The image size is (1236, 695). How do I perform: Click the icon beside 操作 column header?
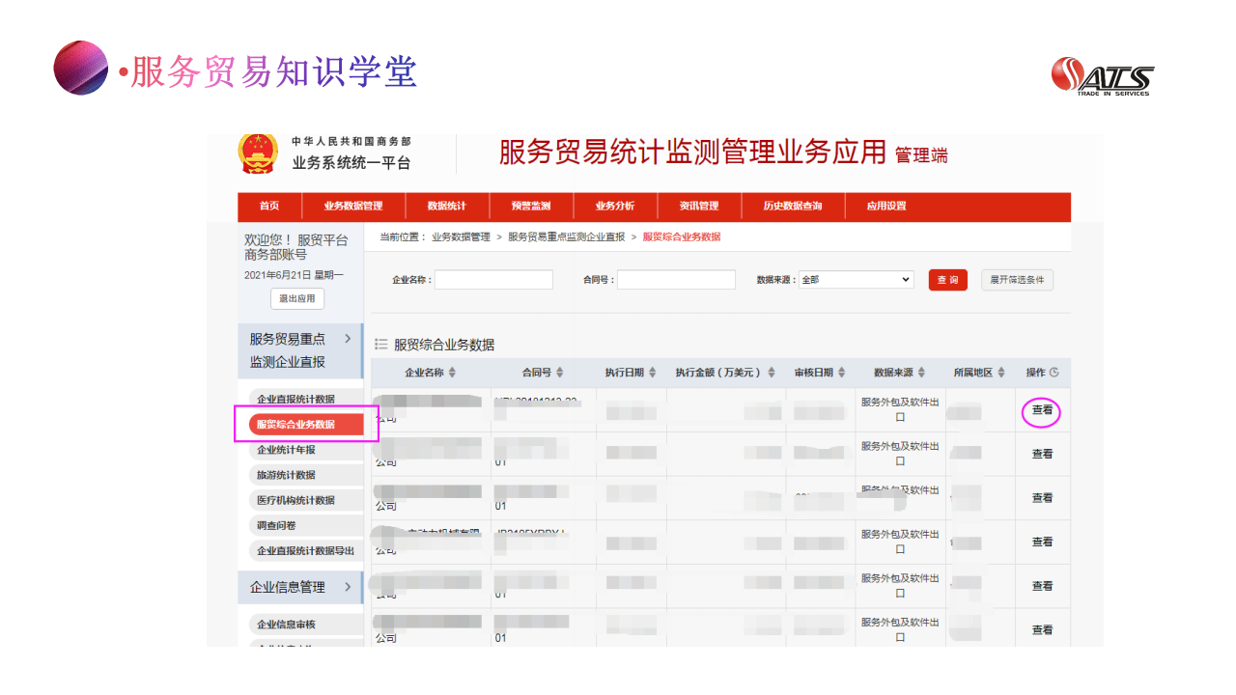1054,373
